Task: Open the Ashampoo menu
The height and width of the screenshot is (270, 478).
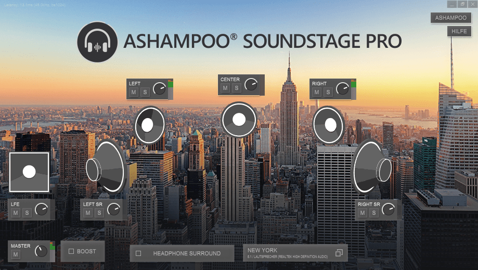Action: click(451, 18)
